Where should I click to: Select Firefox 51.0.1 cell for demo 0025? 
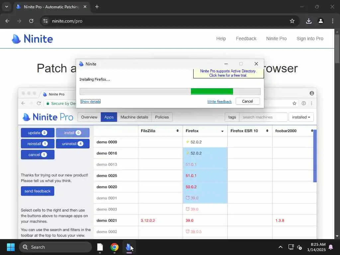pyautogui.click(x=205, y=176)
